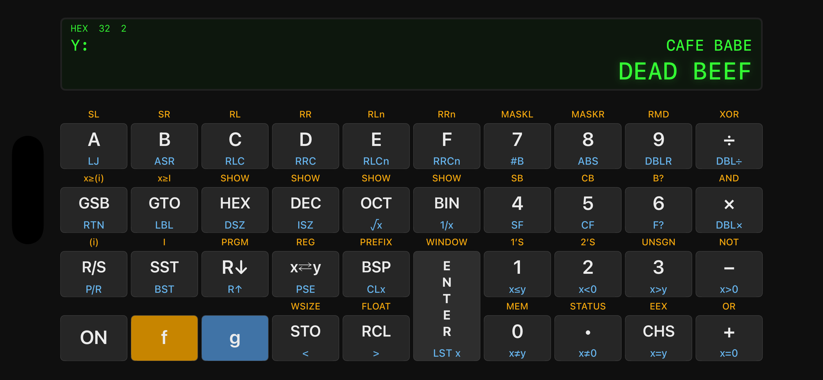Tap the 3 key with x>y
The image size is (823, 380).
point(659,274)
